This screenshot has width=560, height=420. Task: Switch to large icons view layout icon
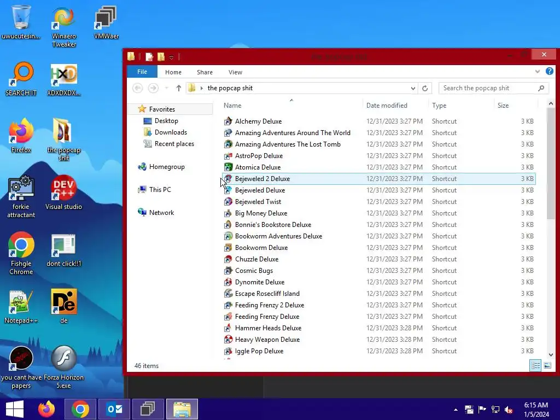pos(547,365)
